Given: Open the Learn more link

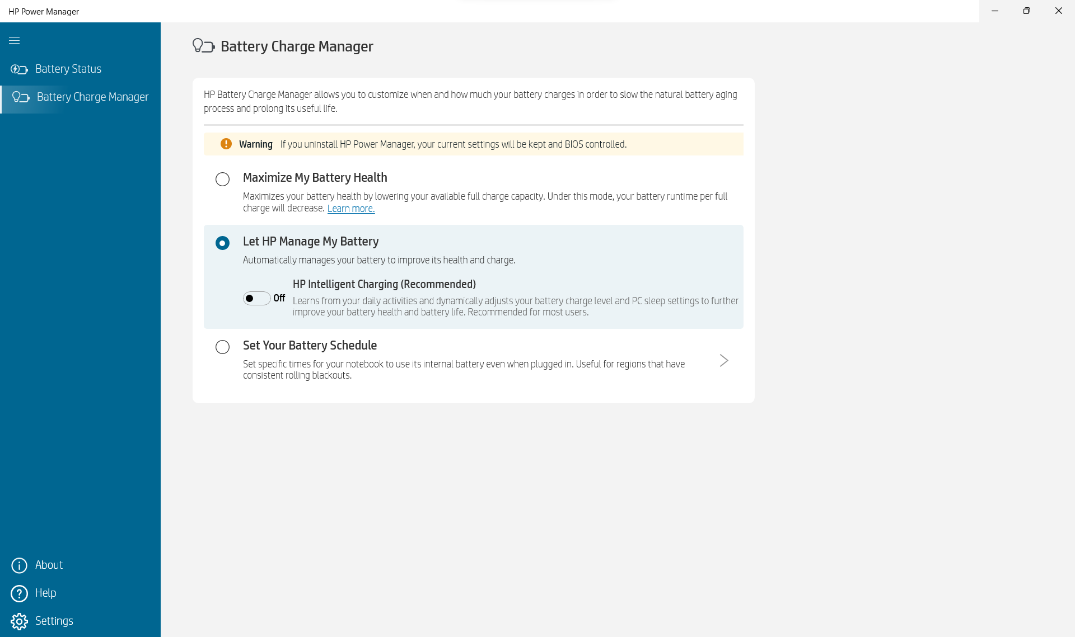Looking at the screenshot, I should pos(350,209).
